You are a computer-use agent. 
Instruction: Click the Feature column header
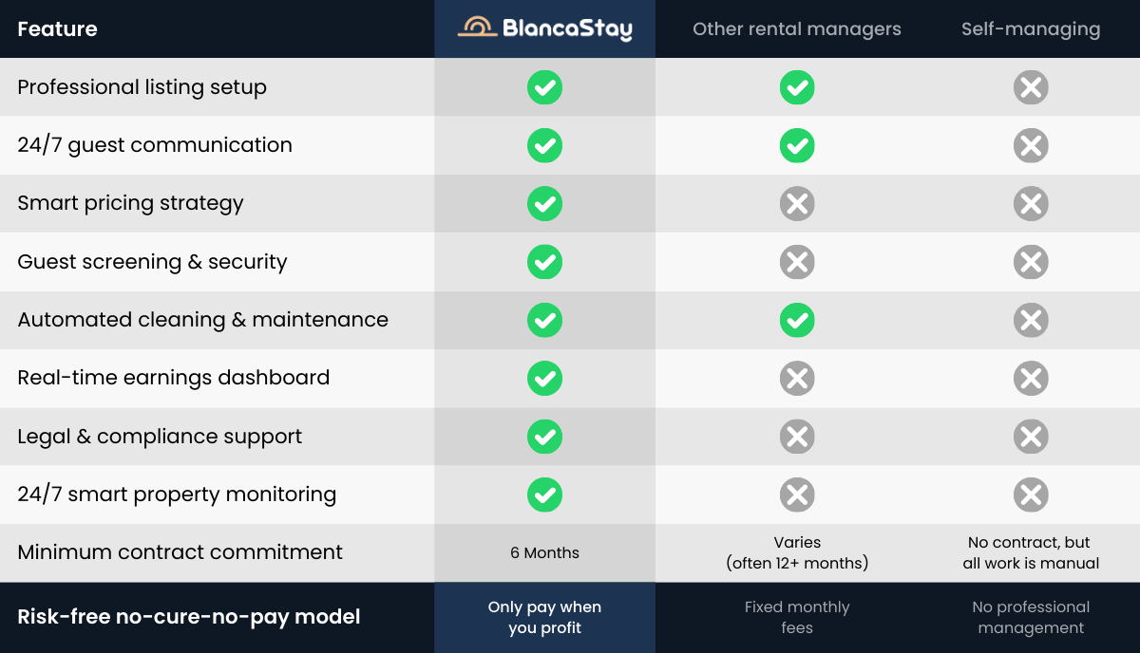click(x=57, y=29)
